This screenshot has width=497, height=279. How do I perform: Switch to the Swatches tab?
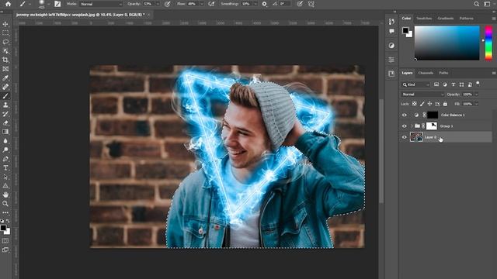tap(424, 19)
